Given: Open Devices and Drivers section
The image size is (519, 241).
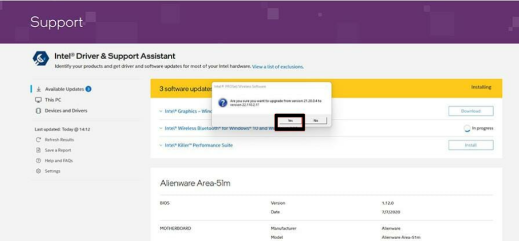Looking at the screenshot, I should [66, 111].
